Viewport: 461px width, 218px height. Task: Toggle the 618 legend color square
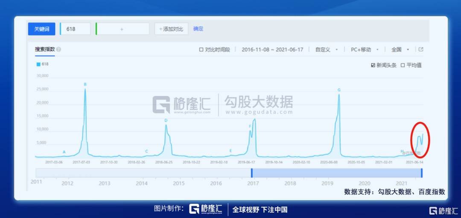[x=38, y=64]
